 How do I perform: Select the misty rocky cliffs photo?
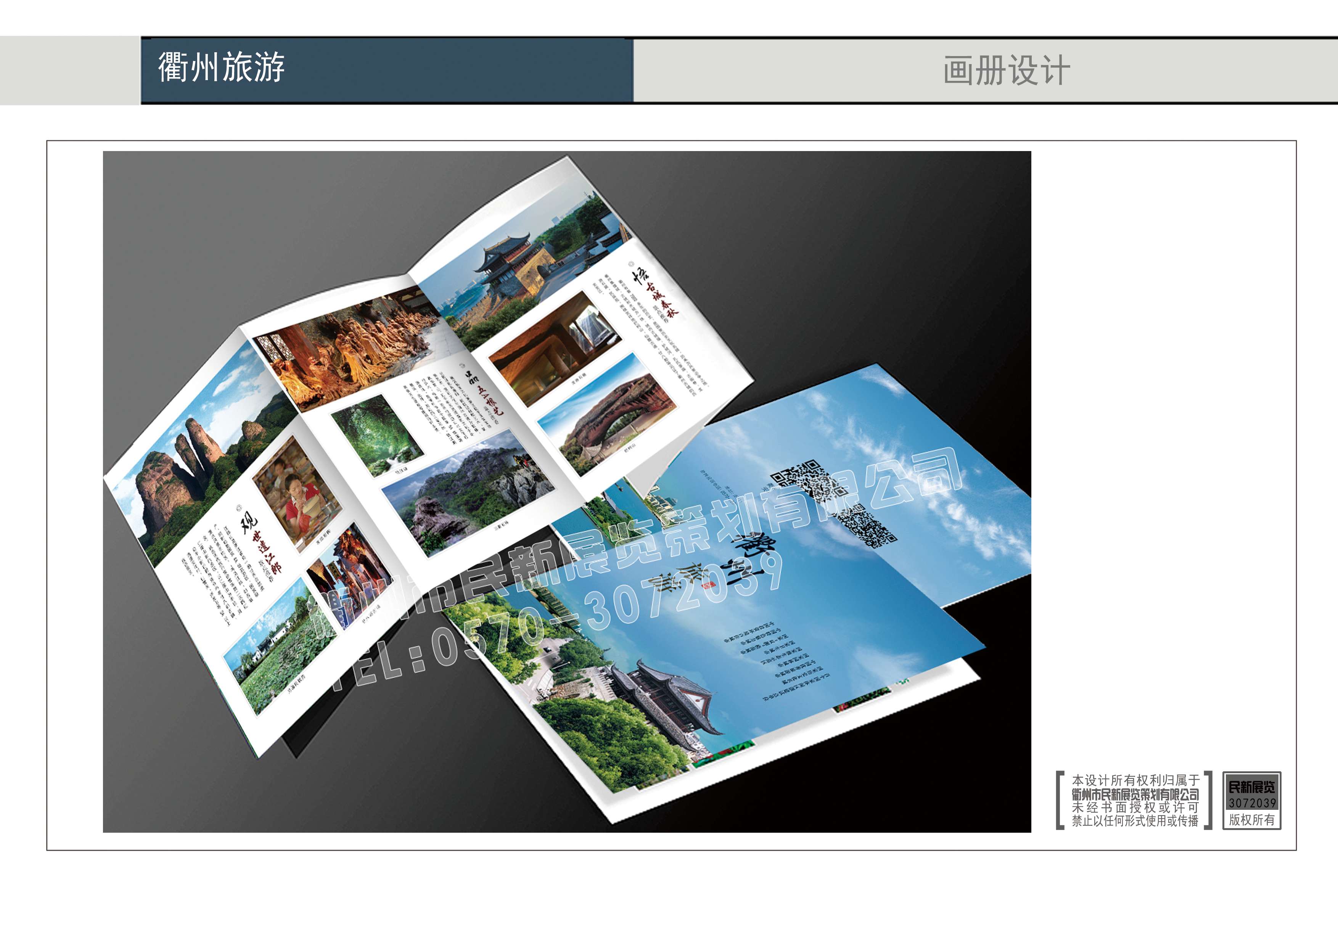click(468, 492)
